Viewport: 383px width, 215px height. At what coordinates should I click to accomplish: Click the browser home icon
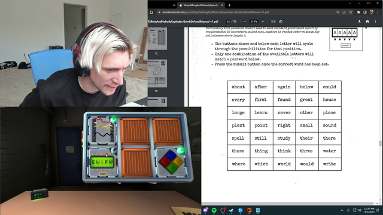coord(151,12)
